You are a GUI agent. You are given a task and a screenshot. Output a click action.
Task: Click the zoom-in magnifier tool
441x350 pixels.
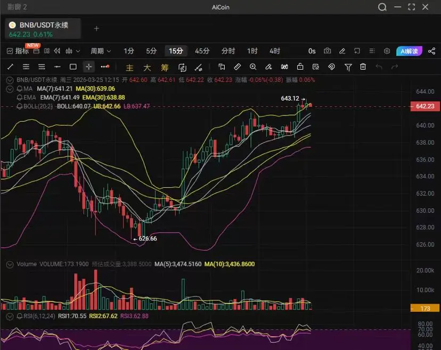click(253, 67)
